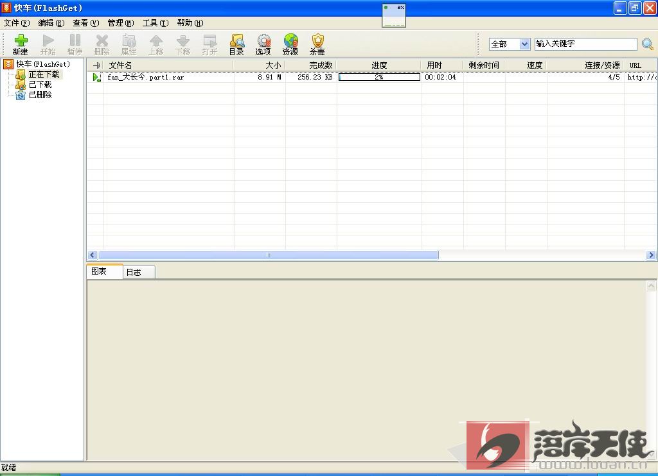
Task: Sort by URL column header
Action: 641,65
